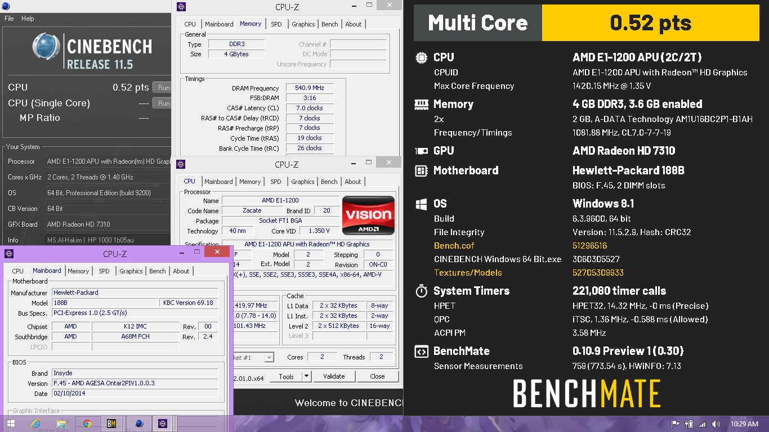Select CPU tab in purple Mainboard window
Screen dimensions: 769x432
18,271
